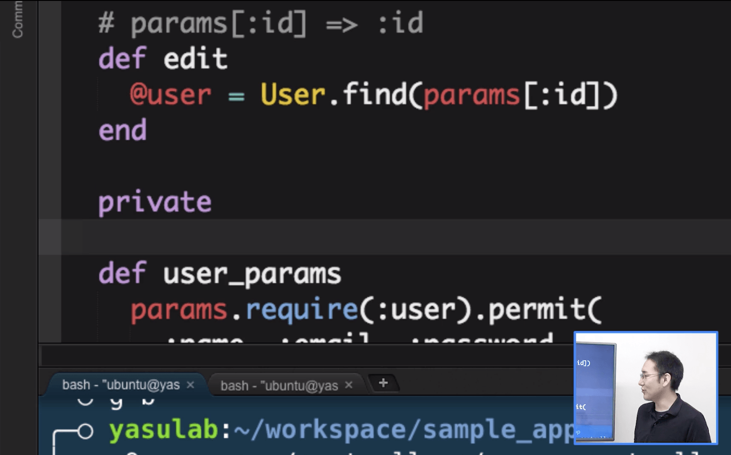Image resolution: width=731 pixels, height=455 pixels.
Task: Click the 'find' method call
Action: pyautogui.click(x=374, y=94)
